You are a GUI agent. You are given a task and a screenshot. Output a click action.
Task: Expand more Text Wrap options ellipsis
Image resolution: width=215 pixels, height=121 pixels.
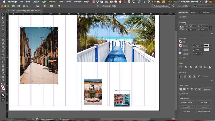pyautogui.click(x=212, y=81)
